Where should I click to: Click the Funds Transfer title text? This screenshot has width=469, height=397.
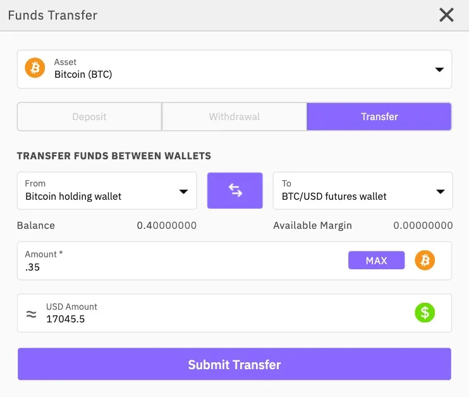point(52,15)
